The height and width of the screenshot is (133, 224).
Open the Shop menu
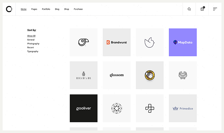66,9
